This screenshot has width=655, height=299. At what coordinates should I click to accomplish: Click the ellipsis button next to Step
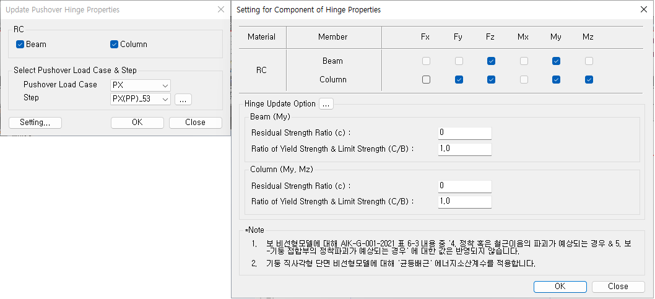[183, 100]
